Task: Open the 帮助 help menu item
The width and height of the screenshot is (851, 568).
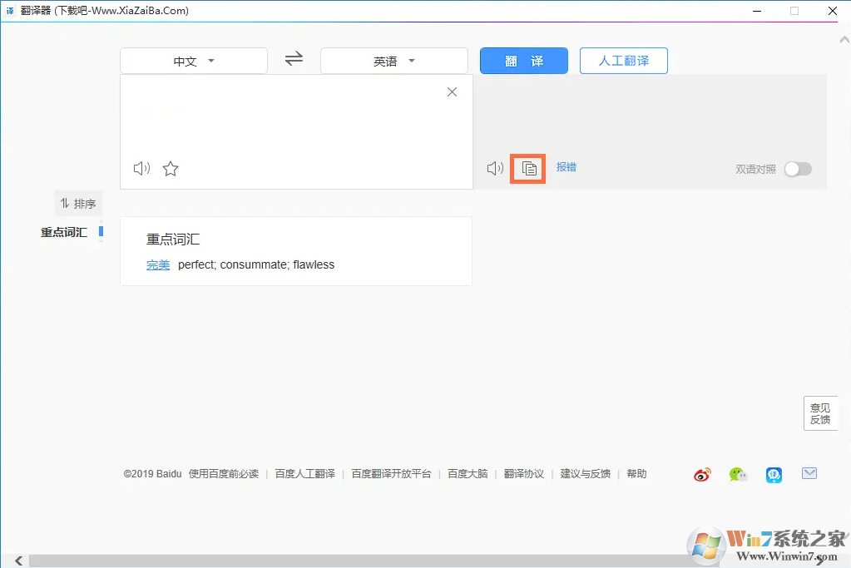Action: [x=636, y=473]
